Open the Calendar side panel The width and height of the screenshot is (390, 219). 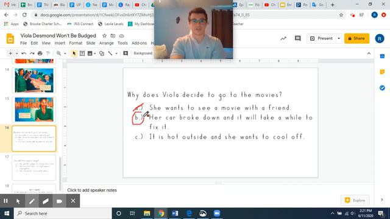click(x=382, y=57)
